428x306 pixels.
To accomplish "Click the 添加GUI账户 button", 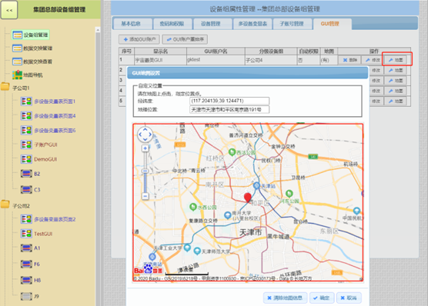I will tap(139, 39).
